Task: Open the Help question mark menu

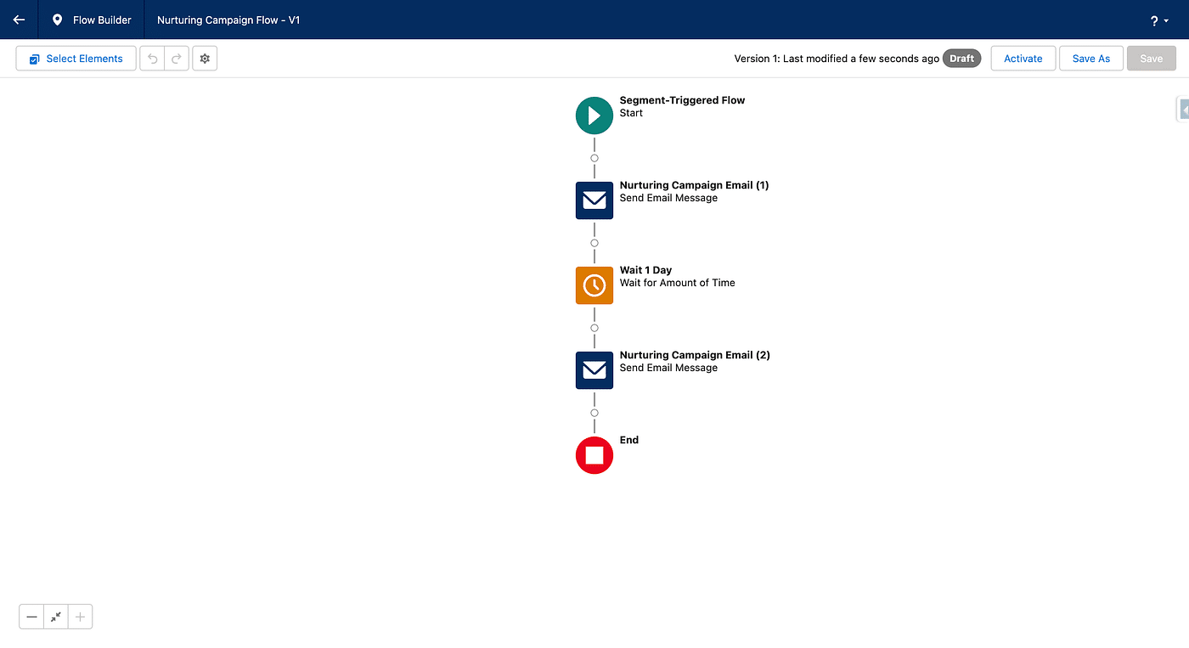Action: click(1159, 20)
